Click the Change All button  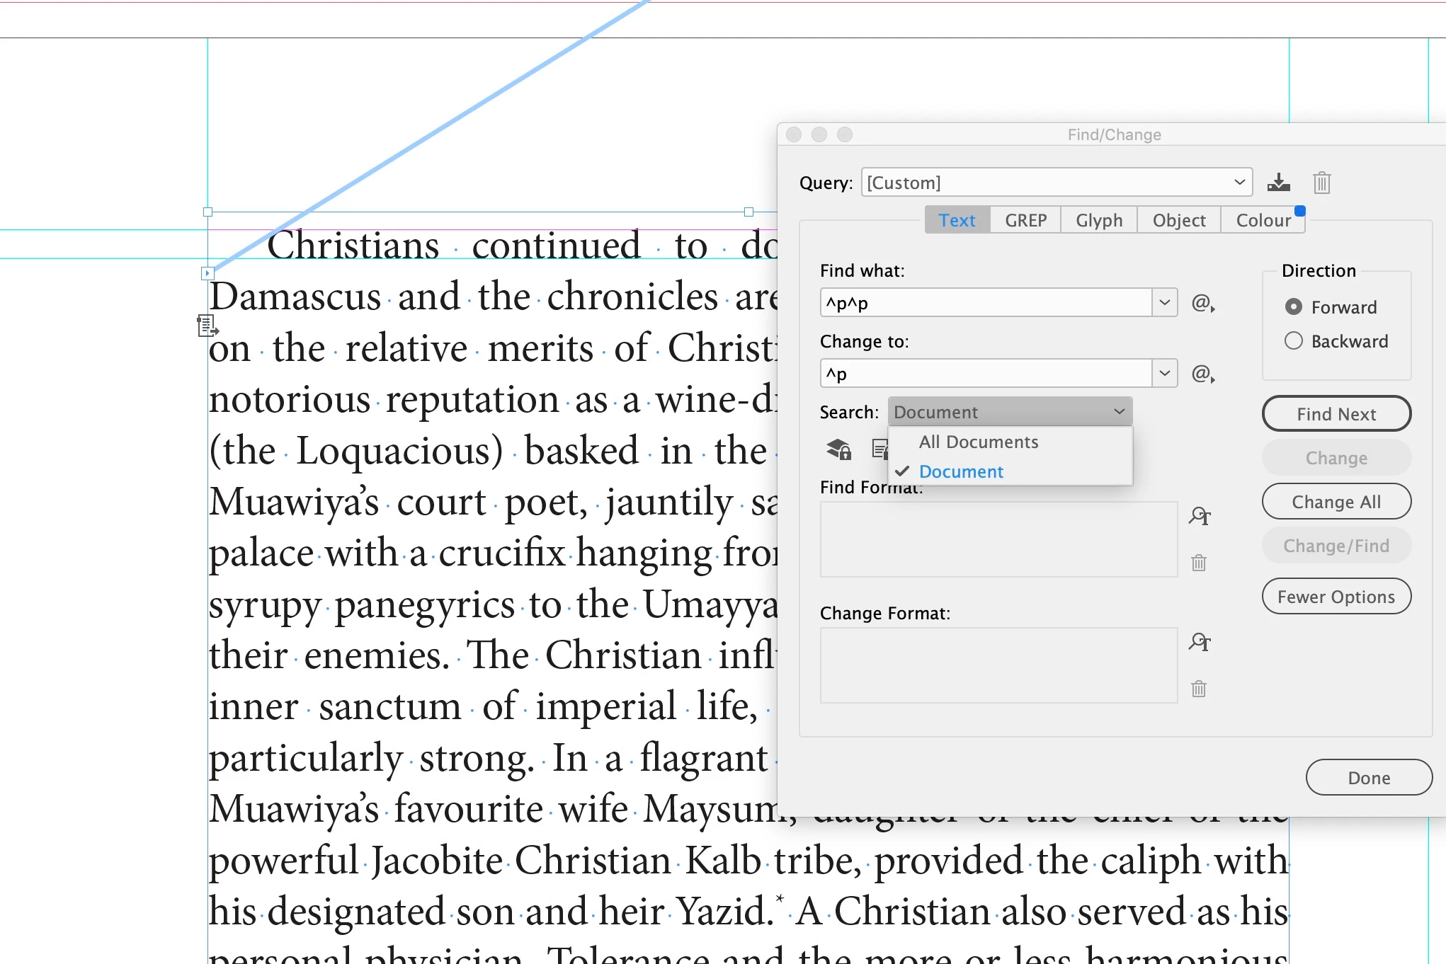point(1336,502)
